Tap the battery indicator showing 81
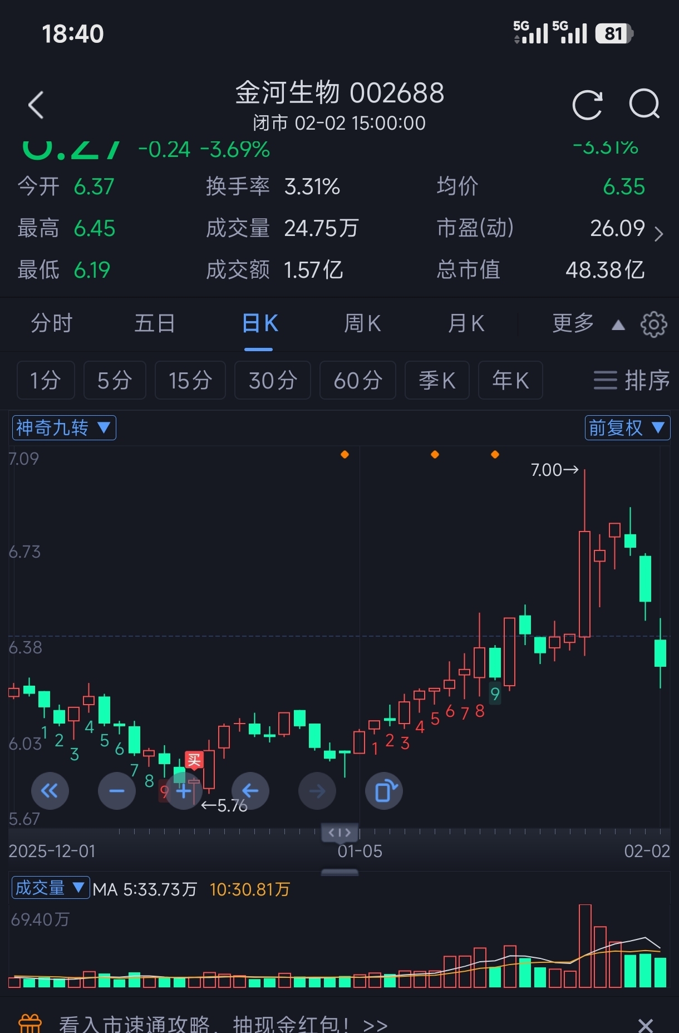679x1033 pixels. tap(614, 33)
